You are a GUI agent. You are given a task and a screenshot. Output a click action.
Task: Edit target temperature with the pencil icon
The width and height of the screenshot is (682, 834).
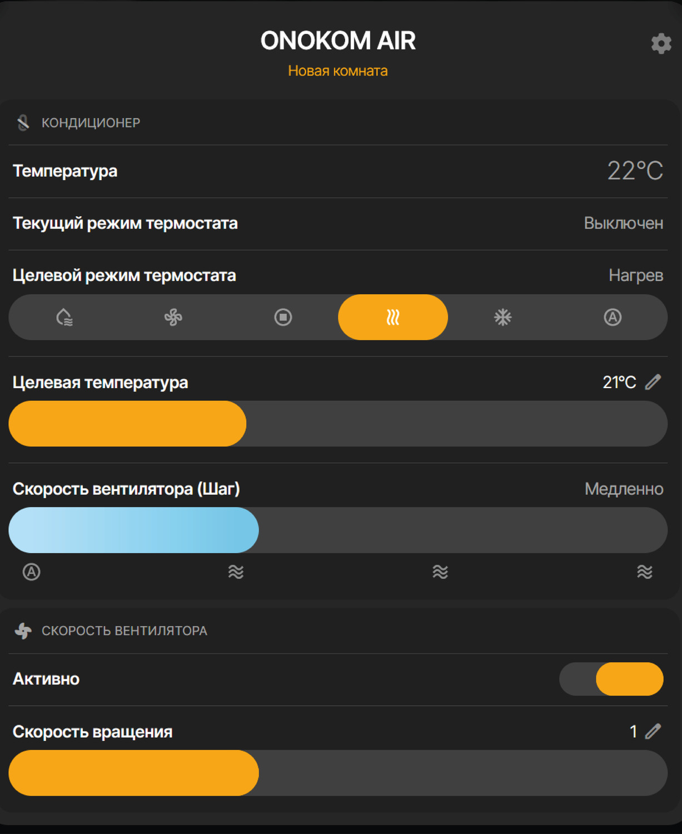653,382
